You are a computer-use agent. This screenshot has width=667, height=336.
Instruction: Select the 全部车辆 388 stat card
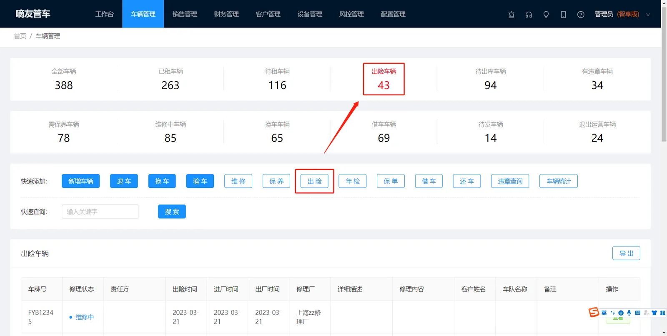coord(64,79)
